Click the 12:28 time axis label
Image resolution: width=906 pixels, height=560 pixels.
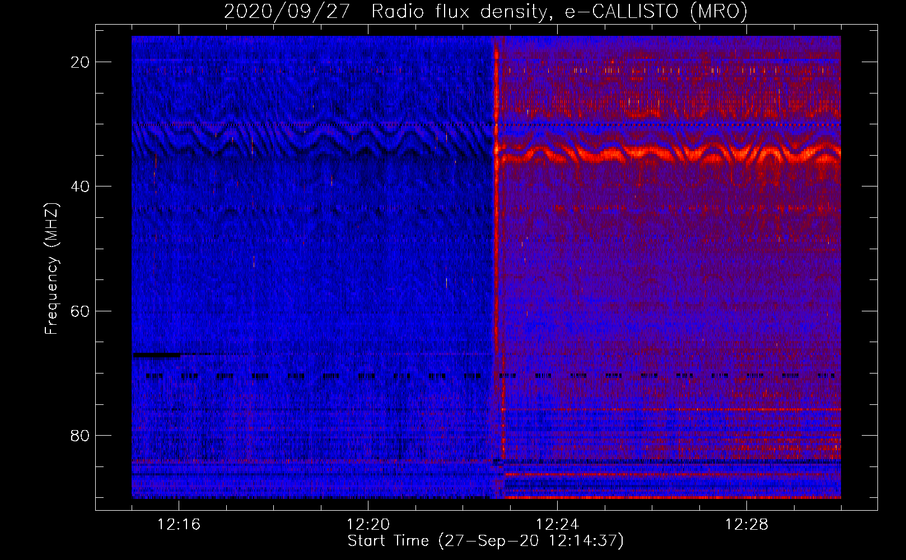747,525
